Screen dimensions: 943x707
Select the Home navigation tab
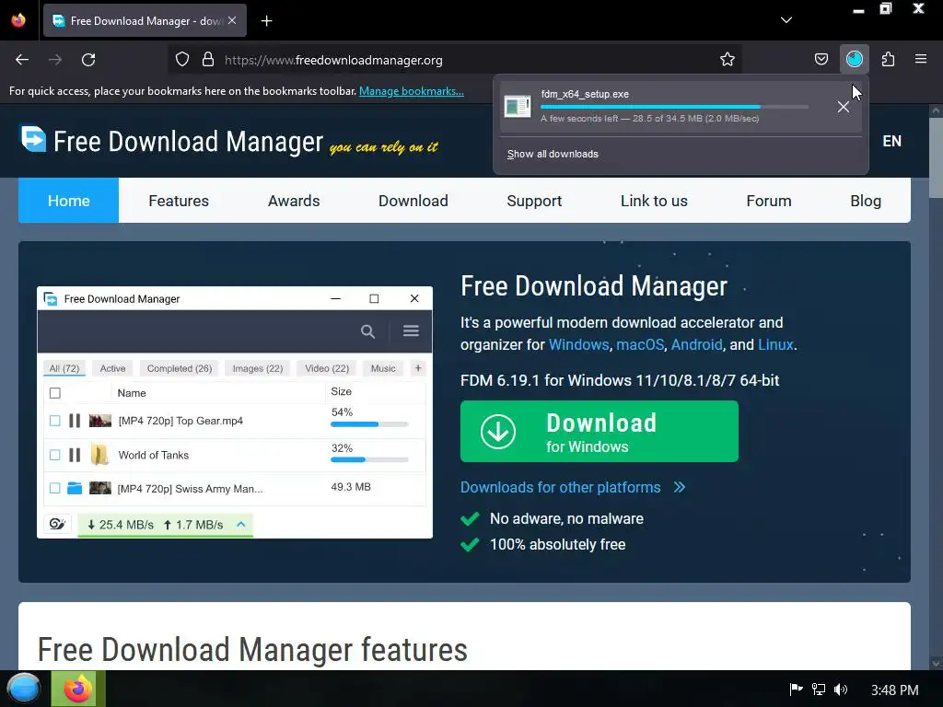click(x=68, y=201)
